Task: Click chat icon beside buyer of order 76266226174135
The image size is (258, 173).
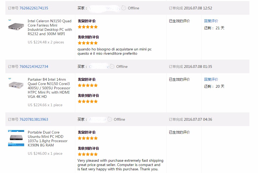Action: point(124,8)
